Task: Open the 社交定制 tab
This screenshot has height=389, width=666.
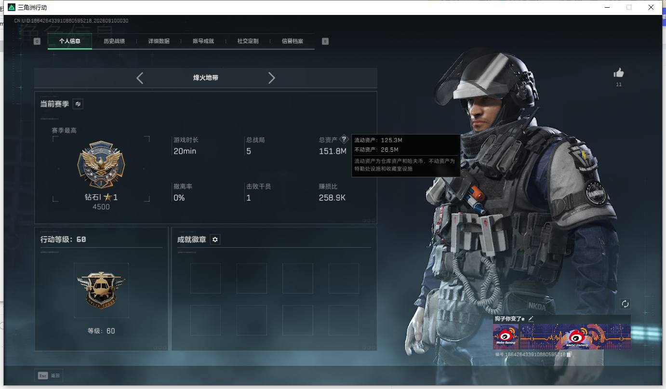Action: tap(248, 41)
